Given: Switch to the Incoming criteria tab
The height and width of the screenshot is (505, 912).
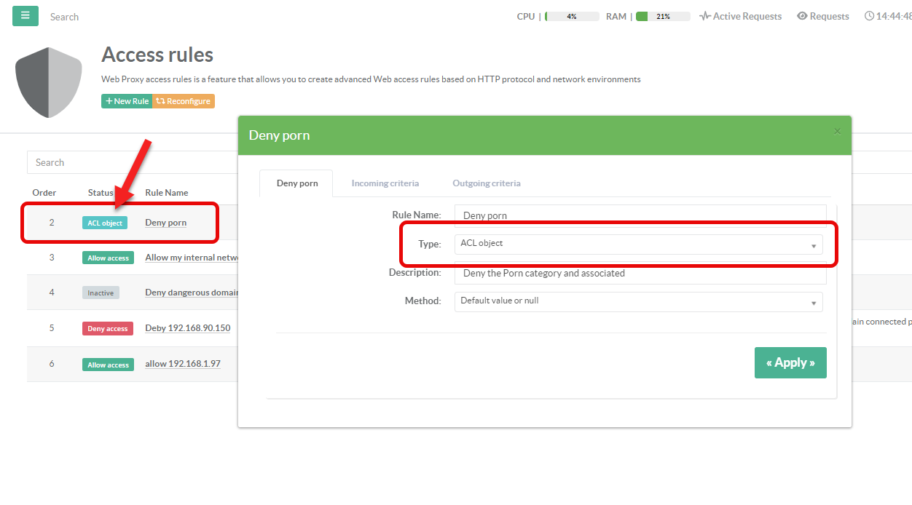Looking at the screenshot, I should pos(385,183).
